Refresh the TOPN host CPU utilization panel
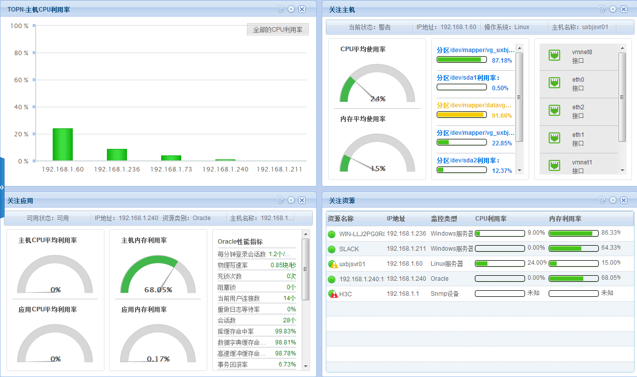The height and width of the screenshot is (377, 637). click(280, 9)
